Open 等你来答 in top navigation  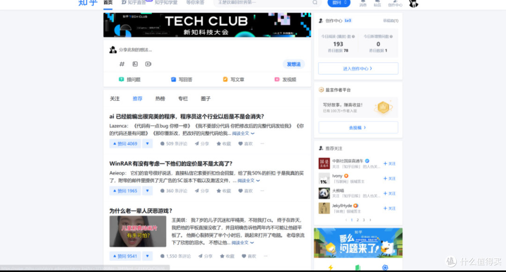click(195, 3)
